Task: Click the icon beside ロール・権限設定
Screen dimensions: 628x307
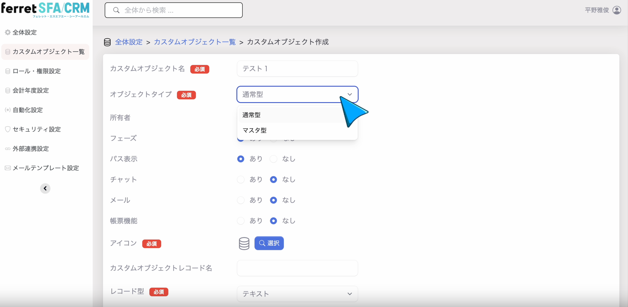Action: 8,71
